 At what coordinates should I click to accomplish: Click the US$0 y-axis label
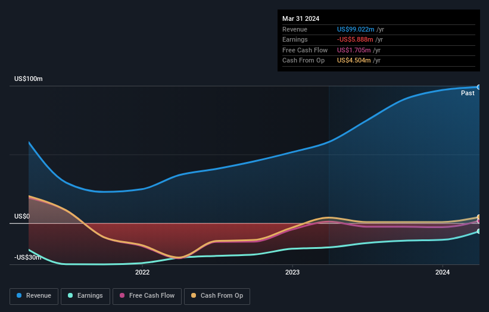[22, 216]
